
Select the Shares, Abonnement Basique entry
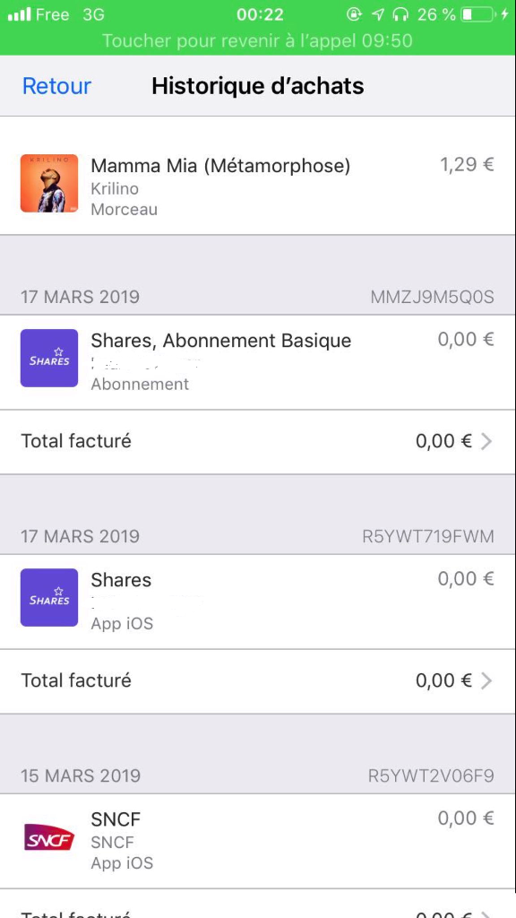[x=258, y=359]
